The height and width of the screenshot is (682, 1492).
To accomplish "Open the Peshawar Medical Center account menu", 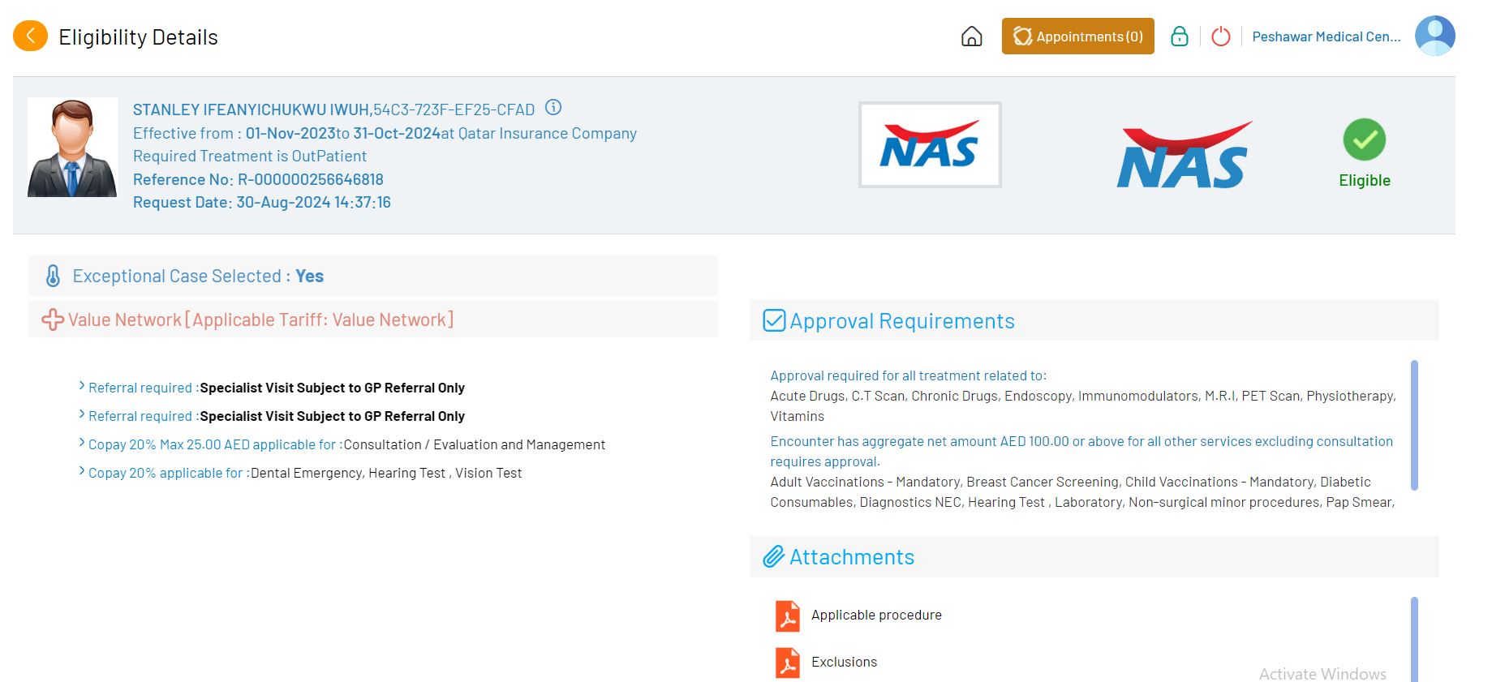I will (1326, 36).
